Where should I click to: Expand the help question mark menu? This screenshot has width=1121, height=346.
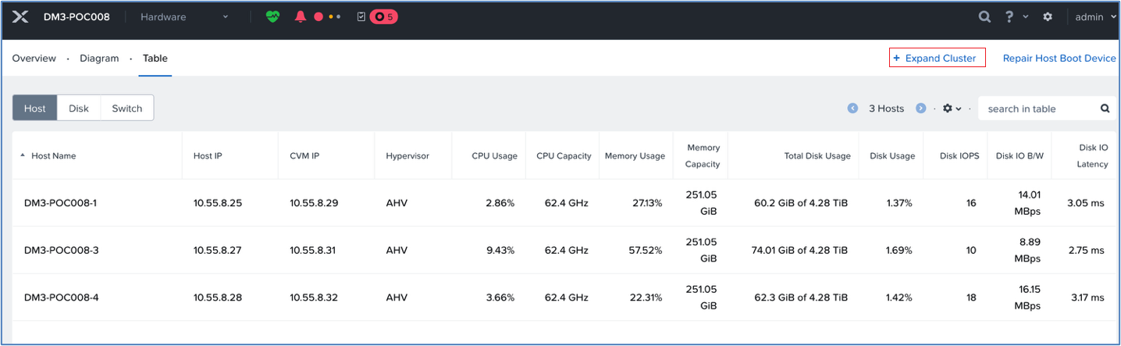point(1016,16)
